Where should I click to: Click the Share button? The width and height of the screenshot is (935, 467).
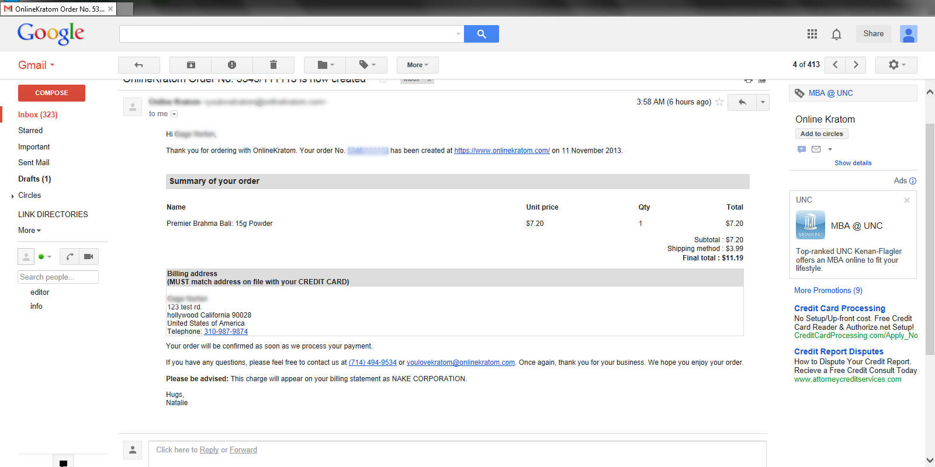point(874,34)
